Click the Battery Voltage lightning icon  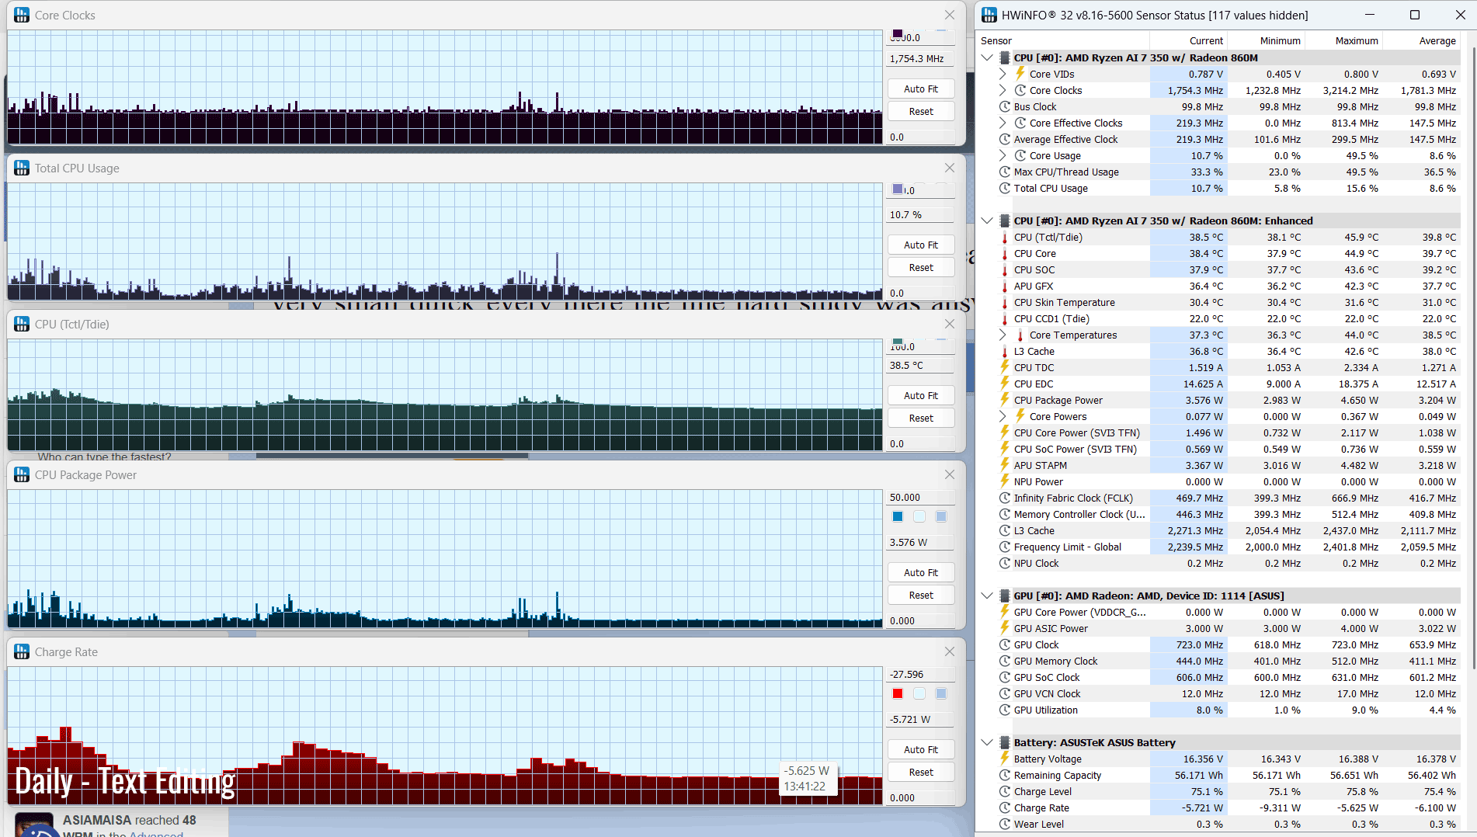[x=1005, y=759]
